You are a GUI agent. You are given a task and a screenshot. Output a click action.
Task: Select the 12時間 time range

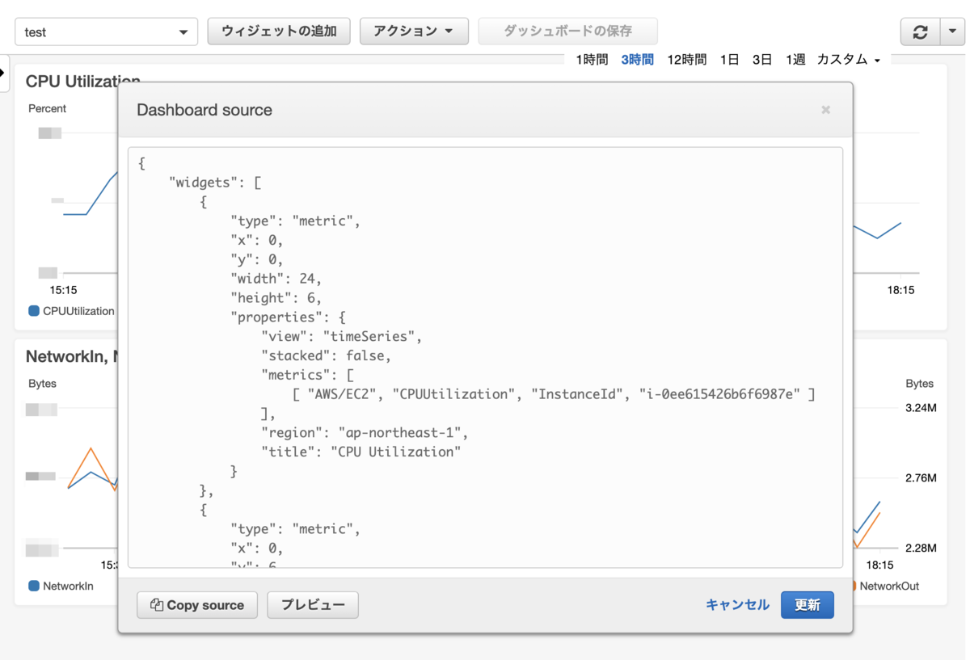coord(686,60)
